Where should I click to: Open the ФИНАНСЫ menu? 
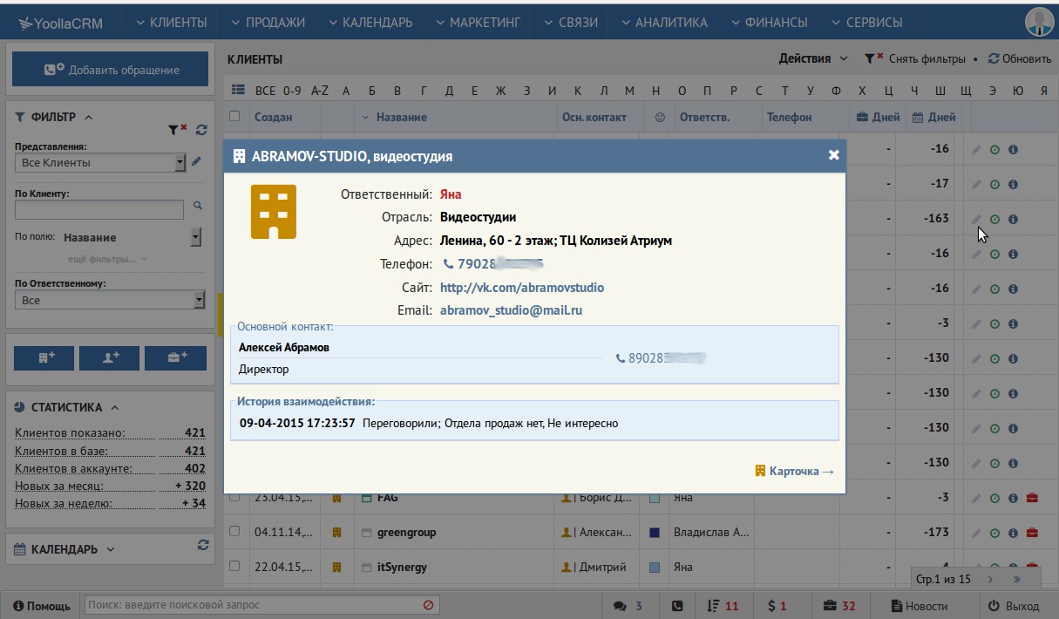click(x=770, y=23)
